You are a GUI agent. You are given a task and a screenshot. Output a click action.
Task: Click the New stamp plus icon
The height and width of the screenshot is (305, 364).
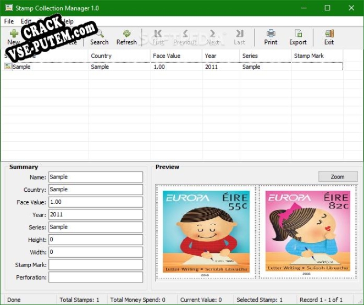click(x=14, y=34)
